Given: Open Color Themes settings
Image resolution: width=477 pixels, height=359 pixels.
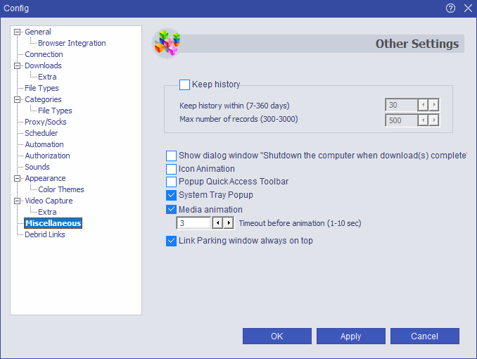Looking at the screenshot, I should tap(61, 189).
